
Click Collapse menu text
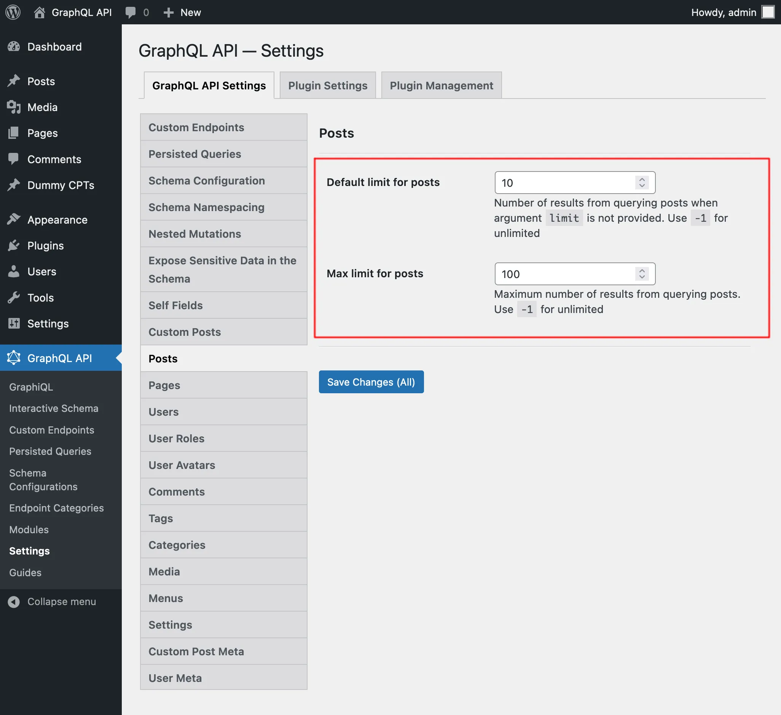(x=62, y=602)
